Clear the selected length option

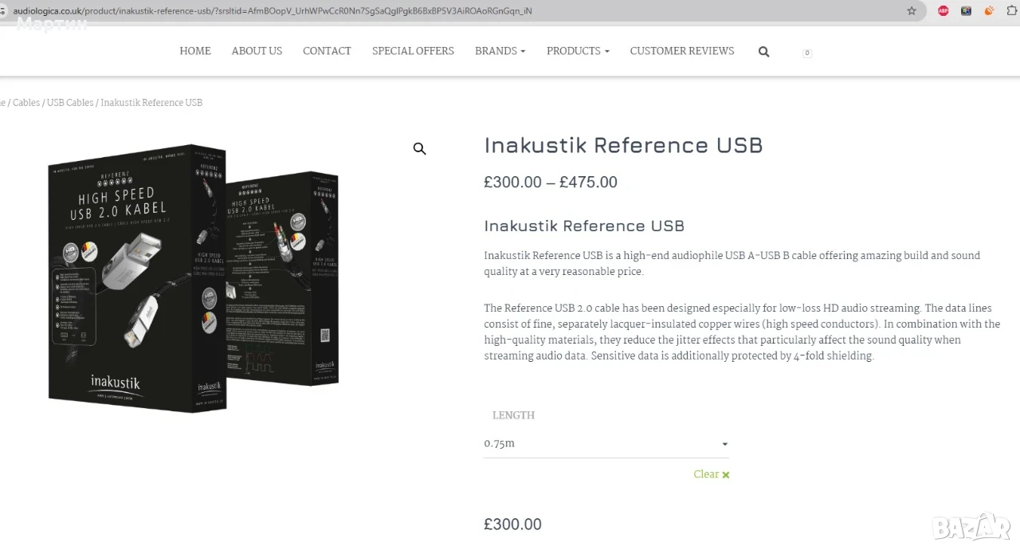coord(706,474)
